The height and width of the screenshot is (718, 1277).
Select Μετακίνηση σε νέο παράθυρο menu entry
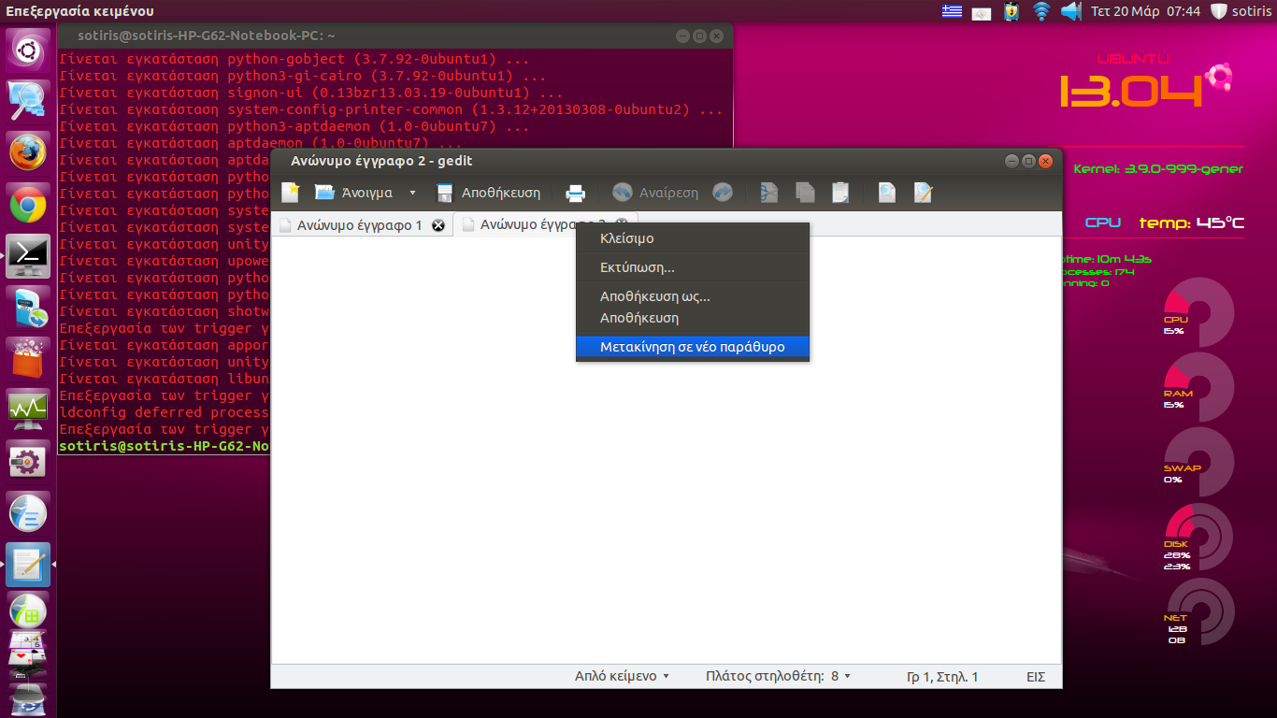pyautogui.click(x=692, y=347)
